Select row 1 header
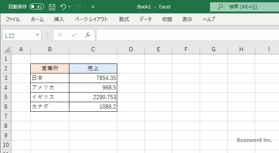 point(6,59)
